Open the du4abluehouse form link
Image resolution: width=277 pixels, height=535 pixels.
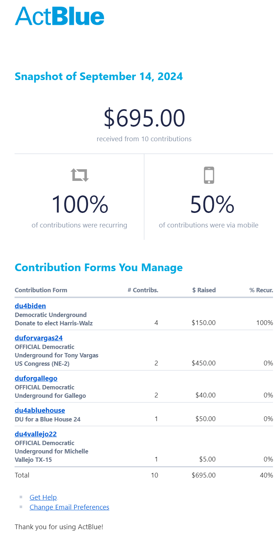tap(40, 410)
